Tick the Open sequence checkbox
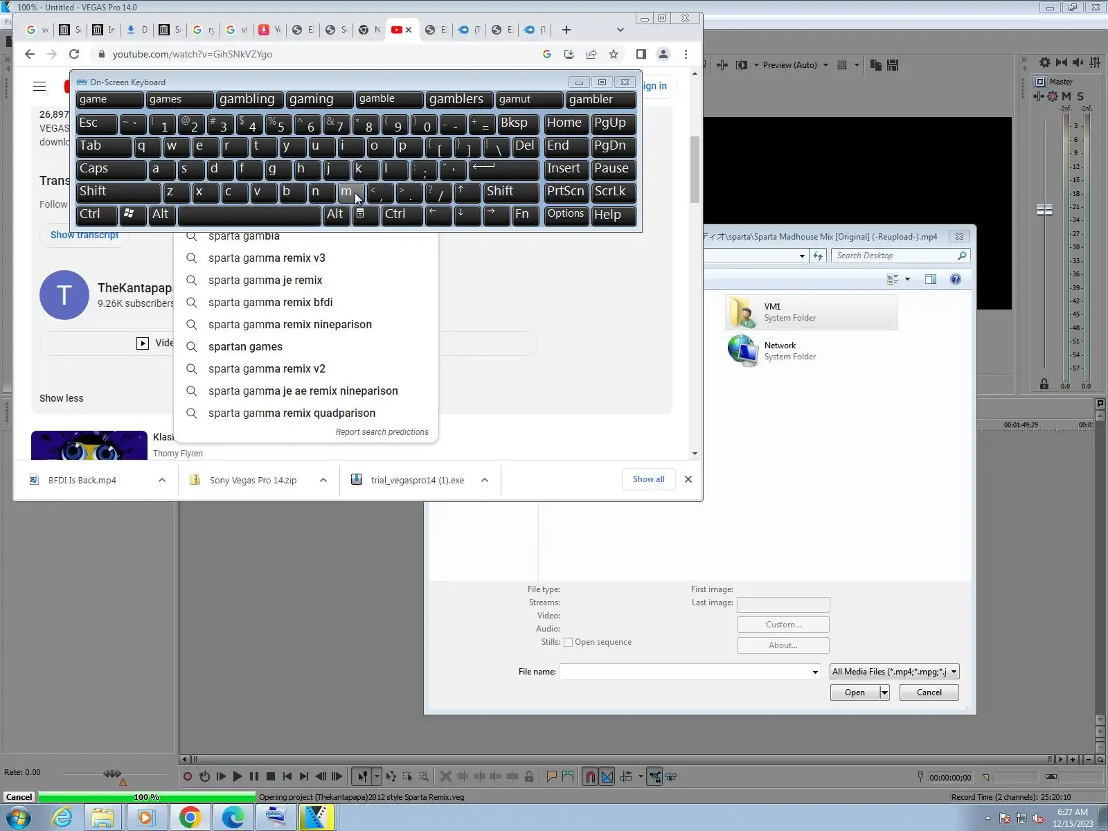The image size is (1108, 831). click(569, 642)
